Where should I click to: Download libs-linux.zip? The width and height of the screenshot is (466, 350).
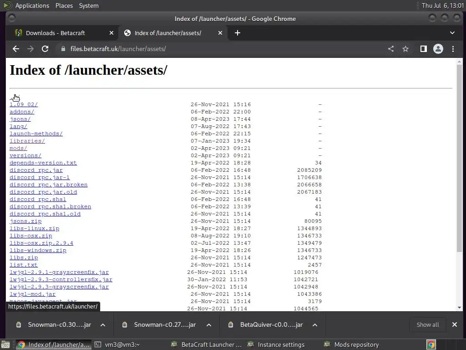35,229
